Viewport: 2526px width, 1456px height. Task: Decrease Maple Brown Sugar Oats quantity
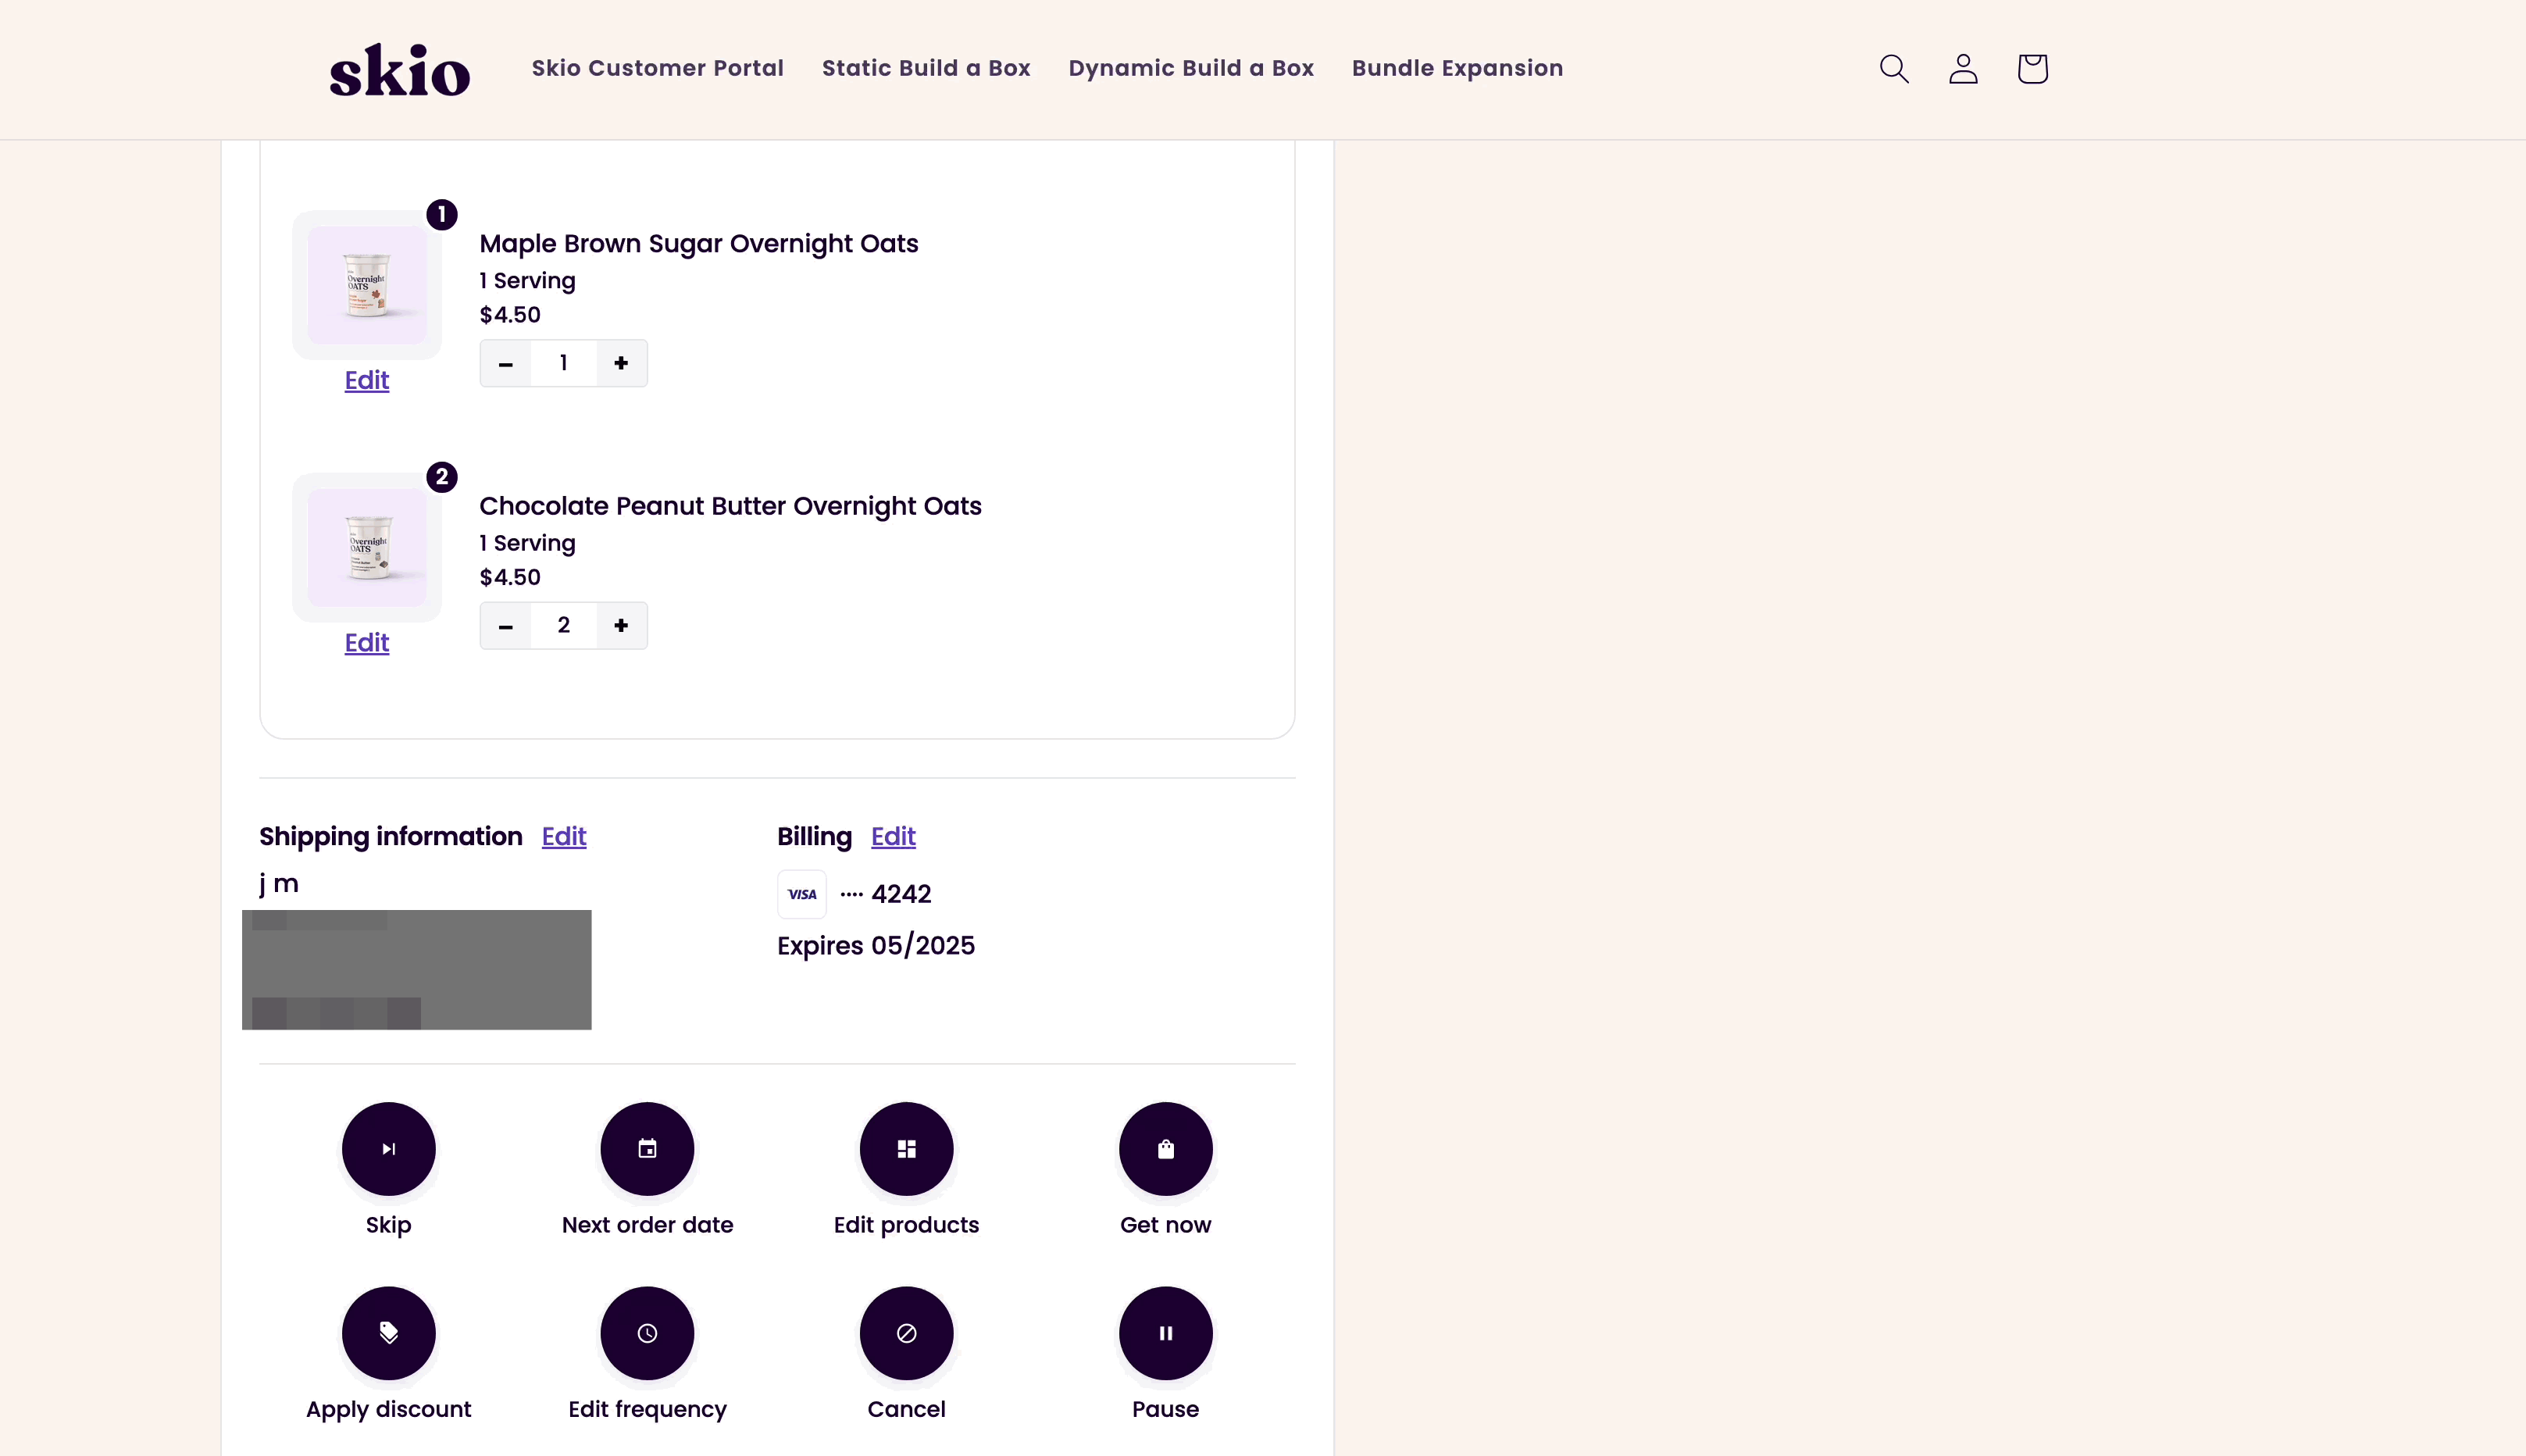[506, 363]
